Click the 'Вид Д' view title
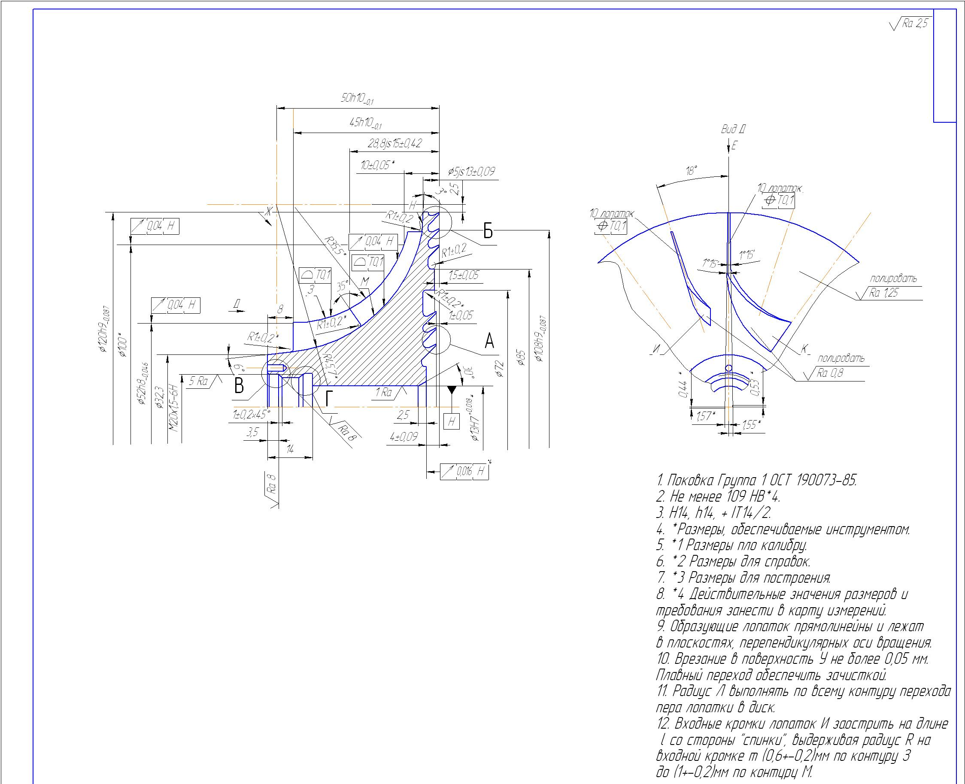The width and height of the screenshot is (965, 784). tap(733, 130)
